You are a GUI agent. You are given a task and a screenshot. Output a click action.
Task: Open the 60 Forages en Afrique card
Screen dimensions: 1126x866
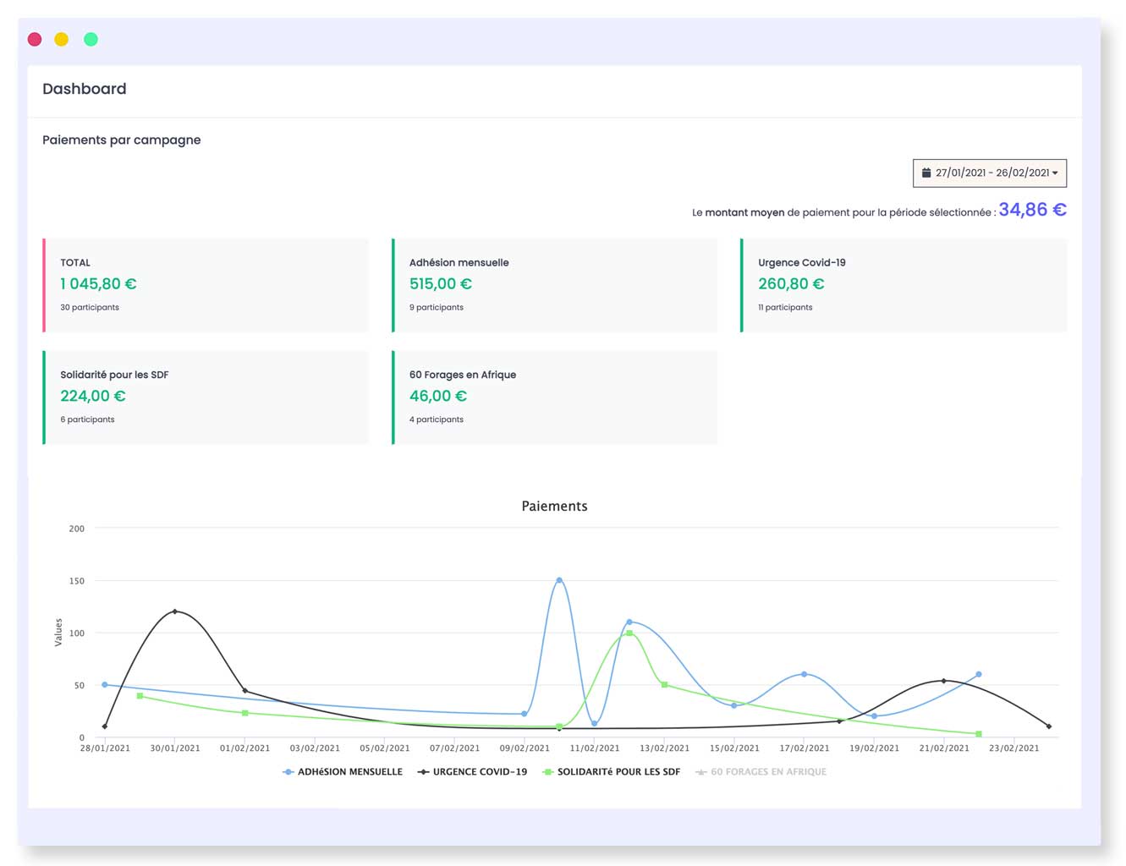pyautogui.click(x=555, y=397)
